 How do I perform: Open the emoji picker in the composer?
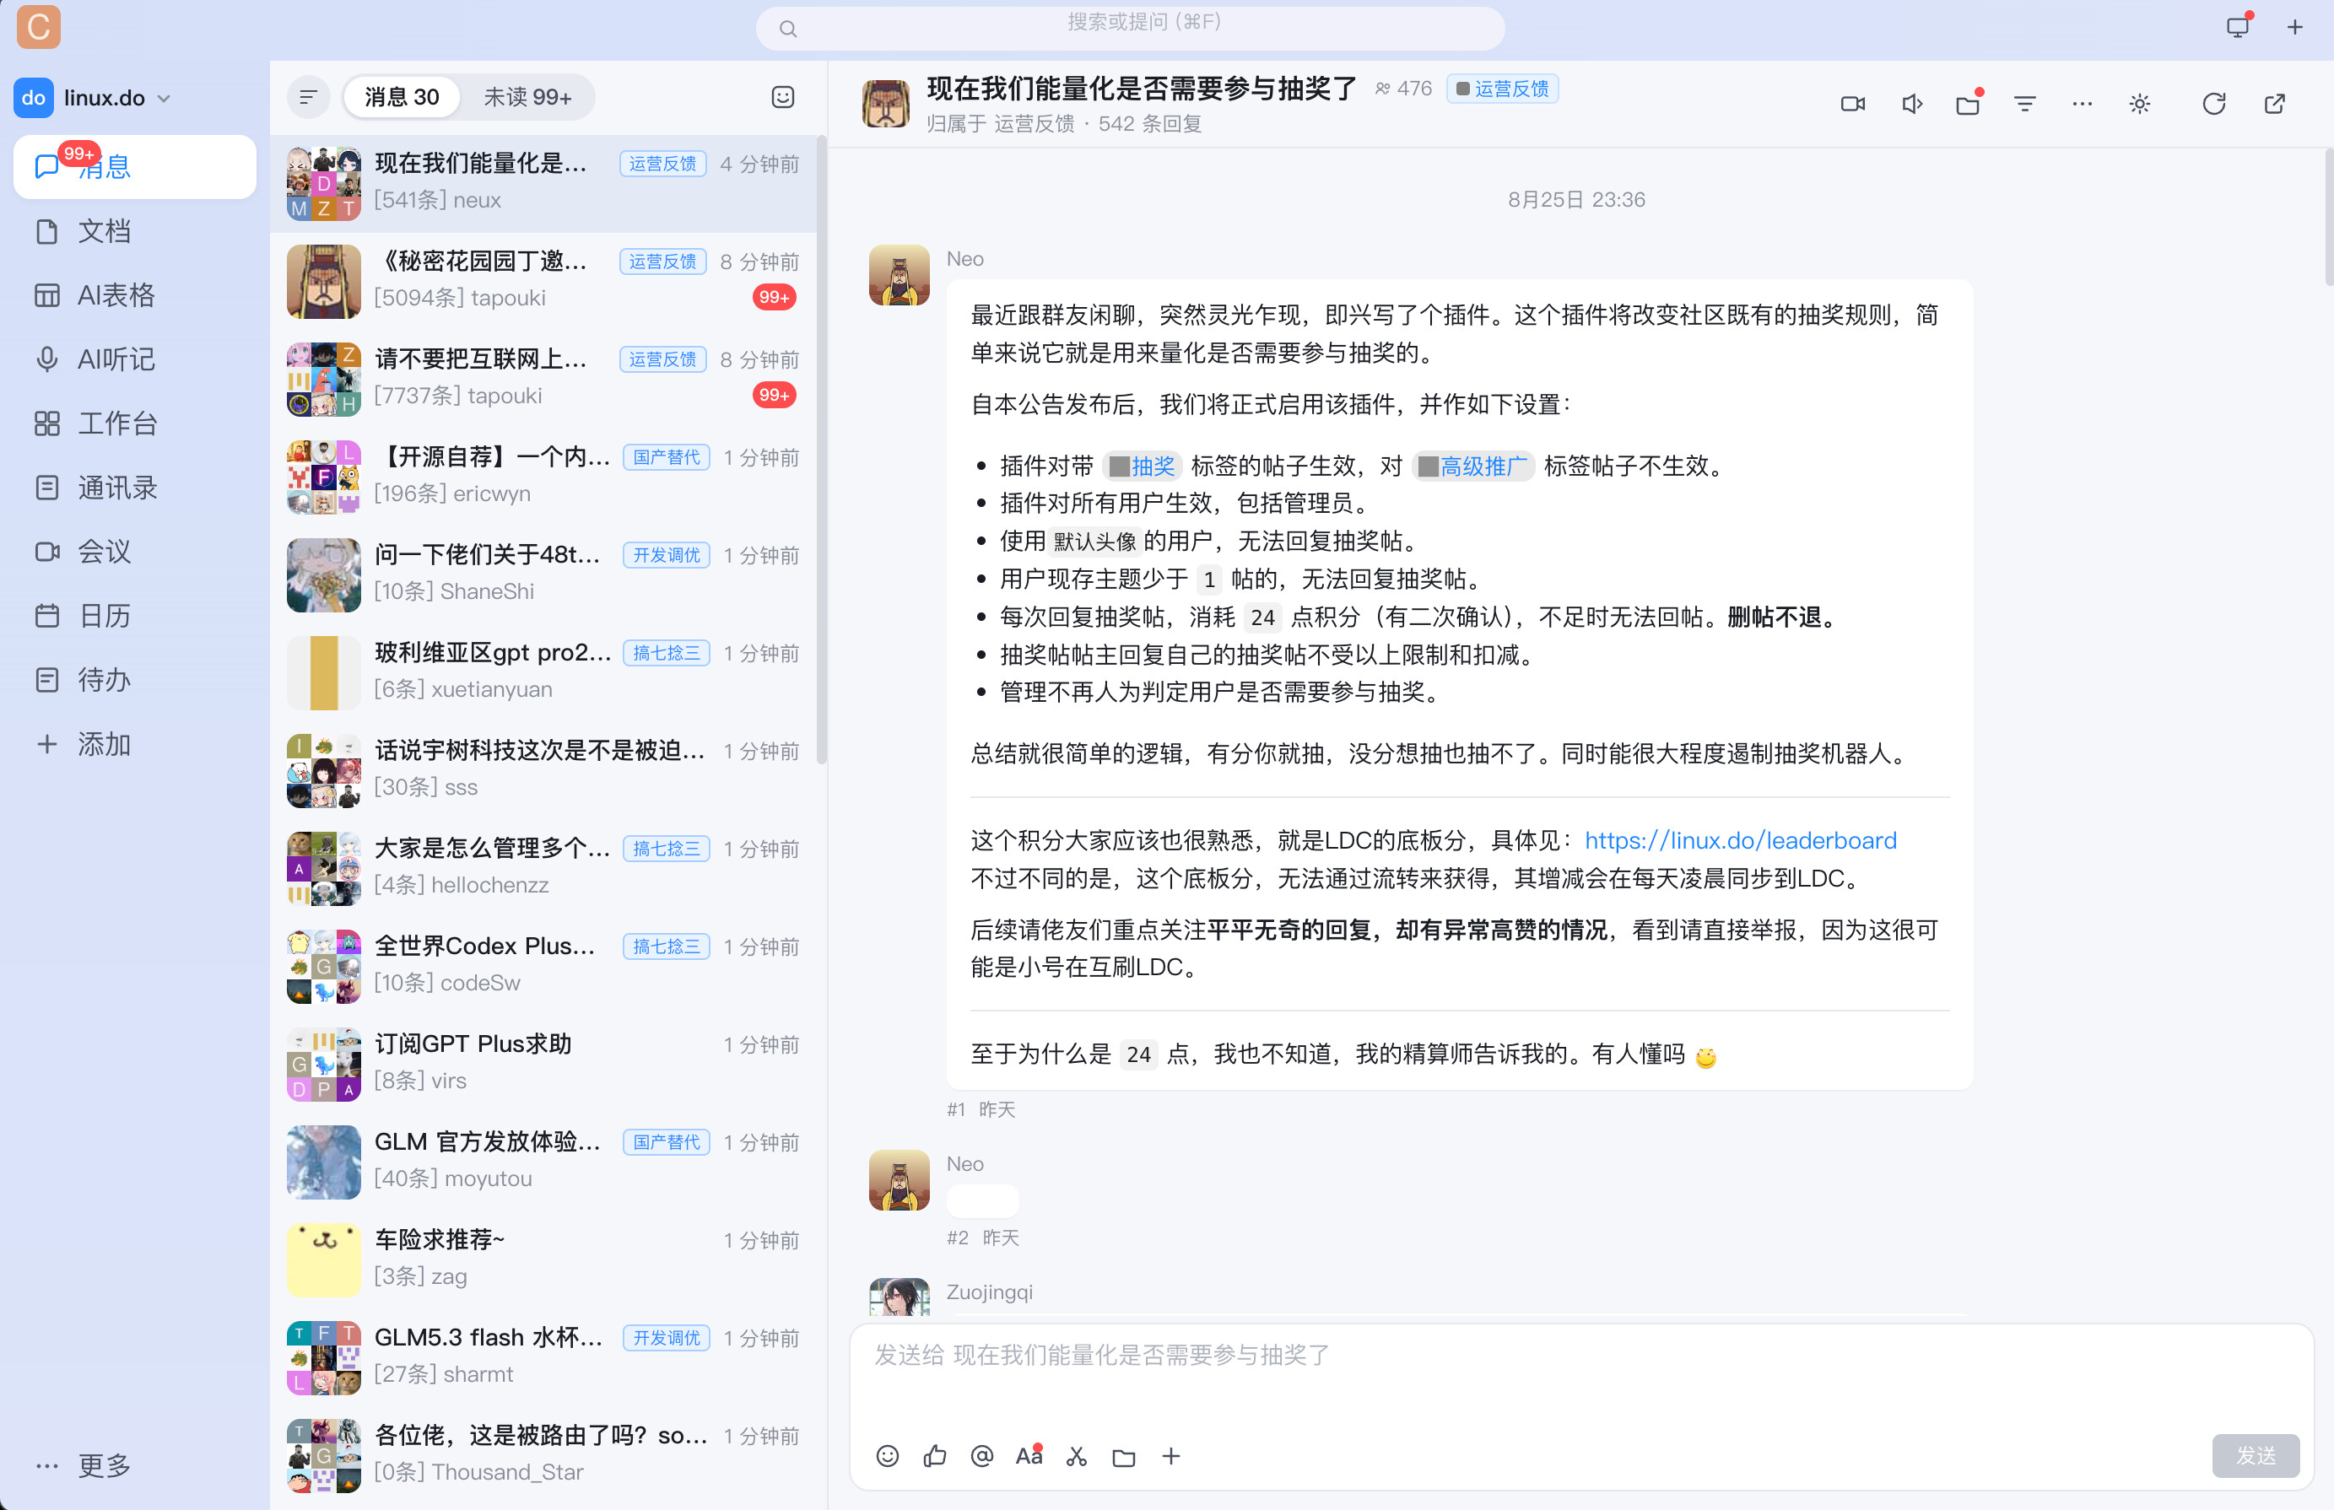point(888,1456)
